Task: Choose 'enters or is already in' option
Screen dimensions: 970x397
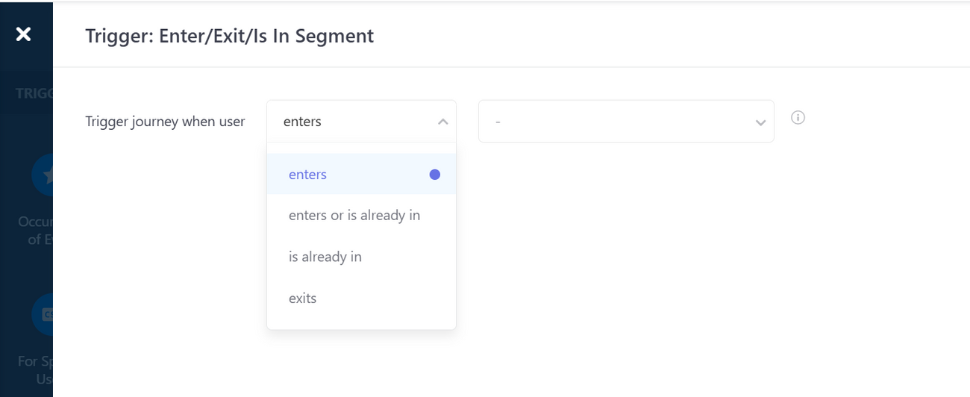Action: (354, 216)
